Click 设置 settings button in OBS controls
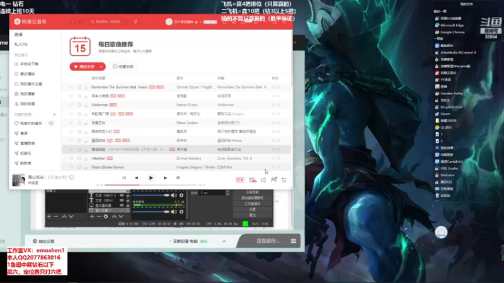This screenshot has width=504, height=283. (x=253, y=209)
